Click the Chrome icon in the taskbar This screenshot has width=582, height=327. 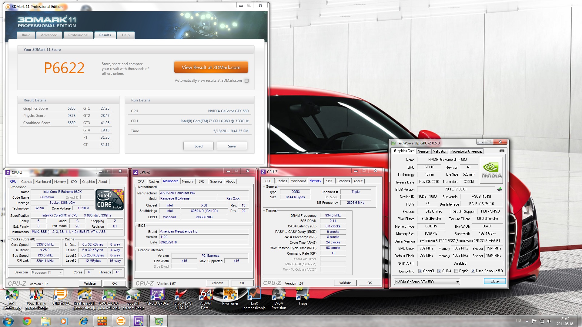pos(27,321)
